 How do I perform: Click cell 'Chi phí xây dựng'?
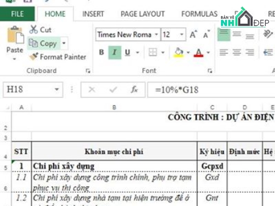pyautogui.click(x=114, y=166)
